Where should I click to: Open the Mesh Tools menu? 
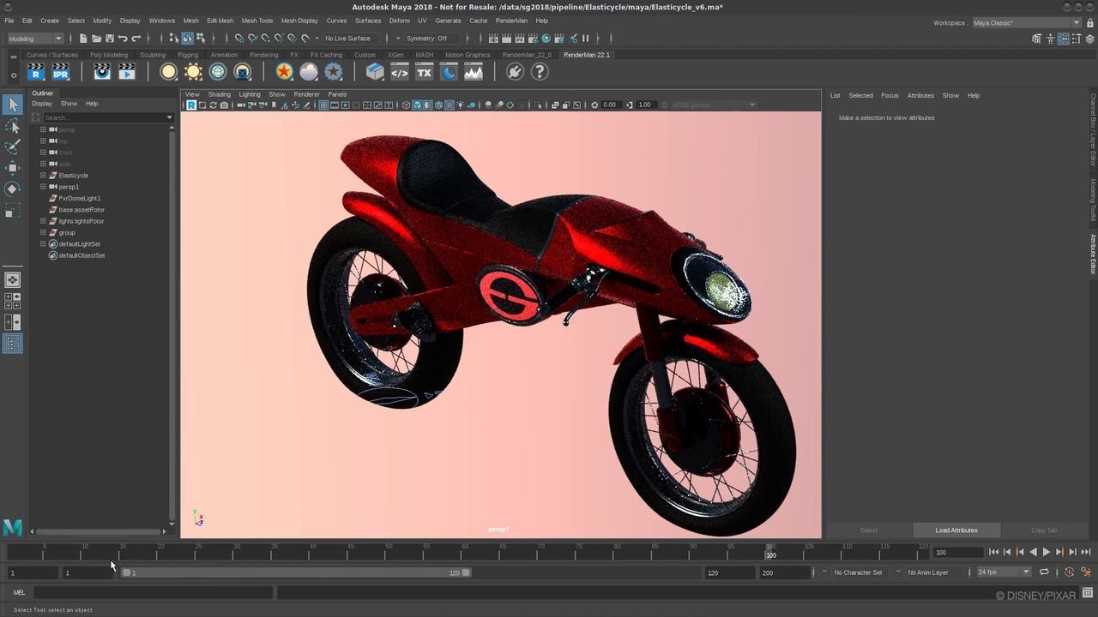pyautogui.click(x=257, y=21)
